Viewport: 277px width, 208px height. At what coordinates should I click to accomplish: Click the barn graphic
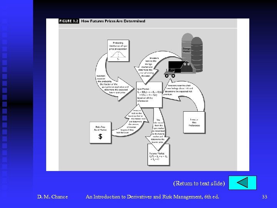[x=182, y=67]
